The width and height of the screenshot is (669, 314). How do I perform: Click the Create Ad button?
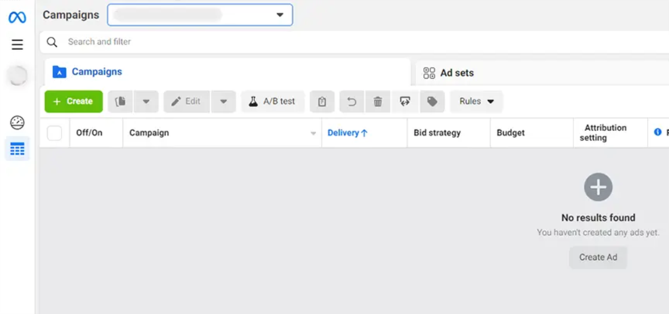[x=598, y=257]
